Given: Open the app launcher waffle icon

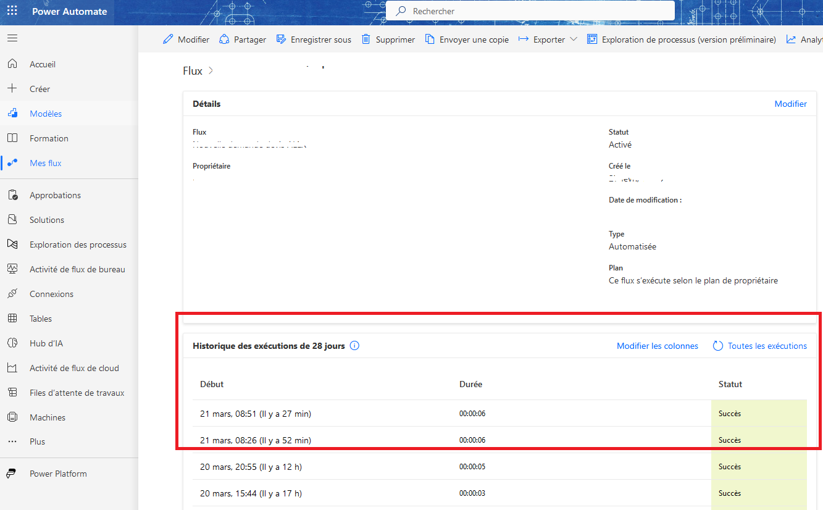Looking at the screenshot, I should [x=12, y=12].
